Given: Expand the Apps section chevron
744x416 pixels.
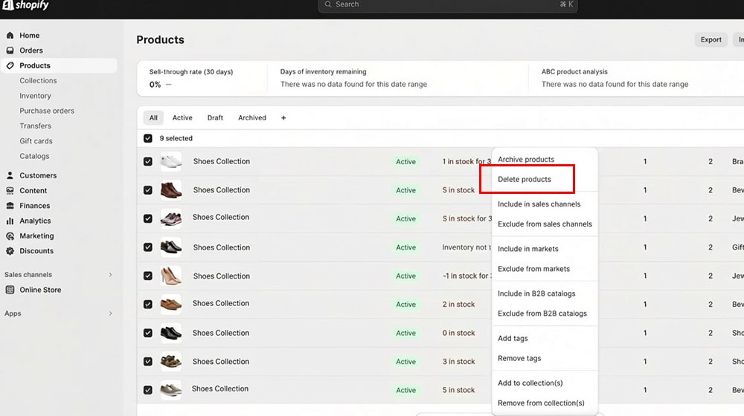Looking at the screenshot, I should pyautogui.click(x=111, y=313).
